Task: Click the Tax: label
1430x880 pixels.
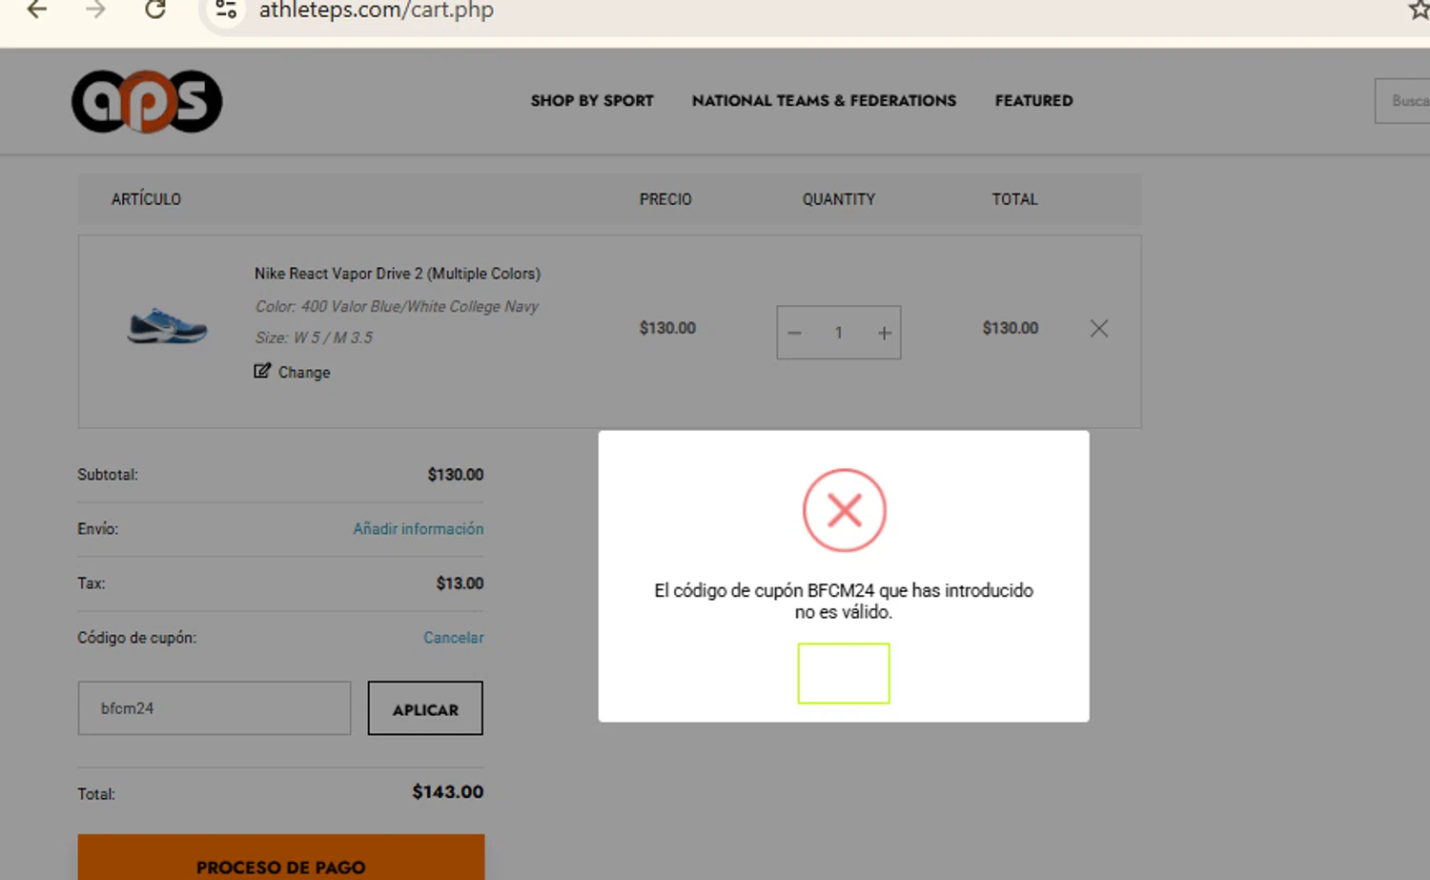Action: [x=92, y=583]
